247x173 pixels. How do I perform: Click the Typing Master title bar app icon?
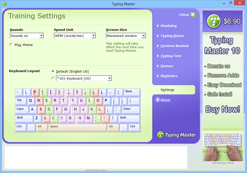[5, 4]
